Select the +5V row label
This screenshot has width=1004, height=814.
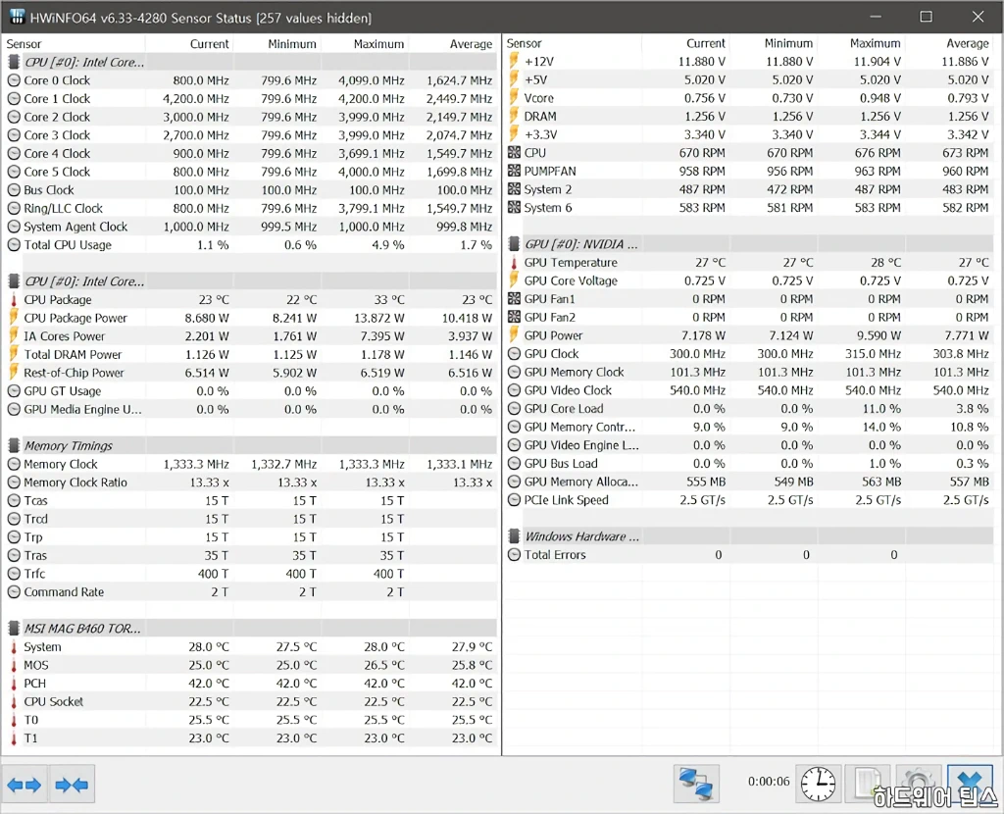tap(536, 80)
